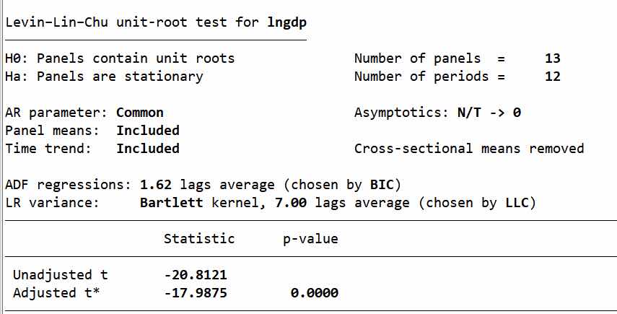Screen dimensions: 617x314
Task: Click the Cross-sectional means removed text
Action: pyautogui.click(x=469, y=149)
